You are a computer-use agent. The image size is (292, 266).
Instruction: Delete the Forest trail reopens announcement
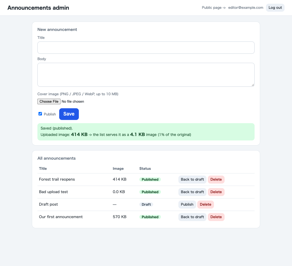coord(216,180)
